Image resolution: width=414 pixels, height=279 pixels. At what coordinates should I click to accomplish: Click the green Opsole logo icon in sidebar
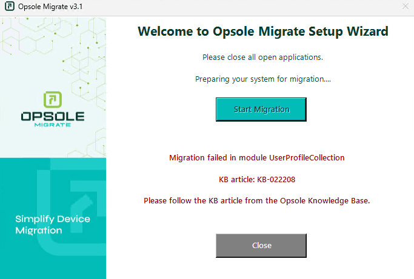pyautogui.click(x=53, y=100)
